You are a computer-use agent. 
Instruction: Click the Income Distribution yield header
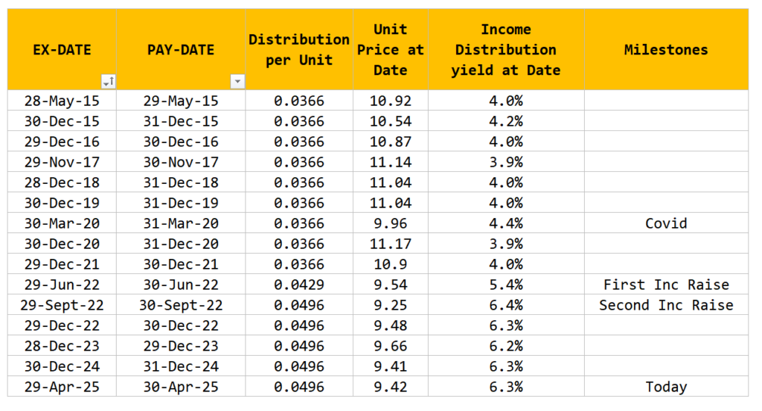click(505, 50)
